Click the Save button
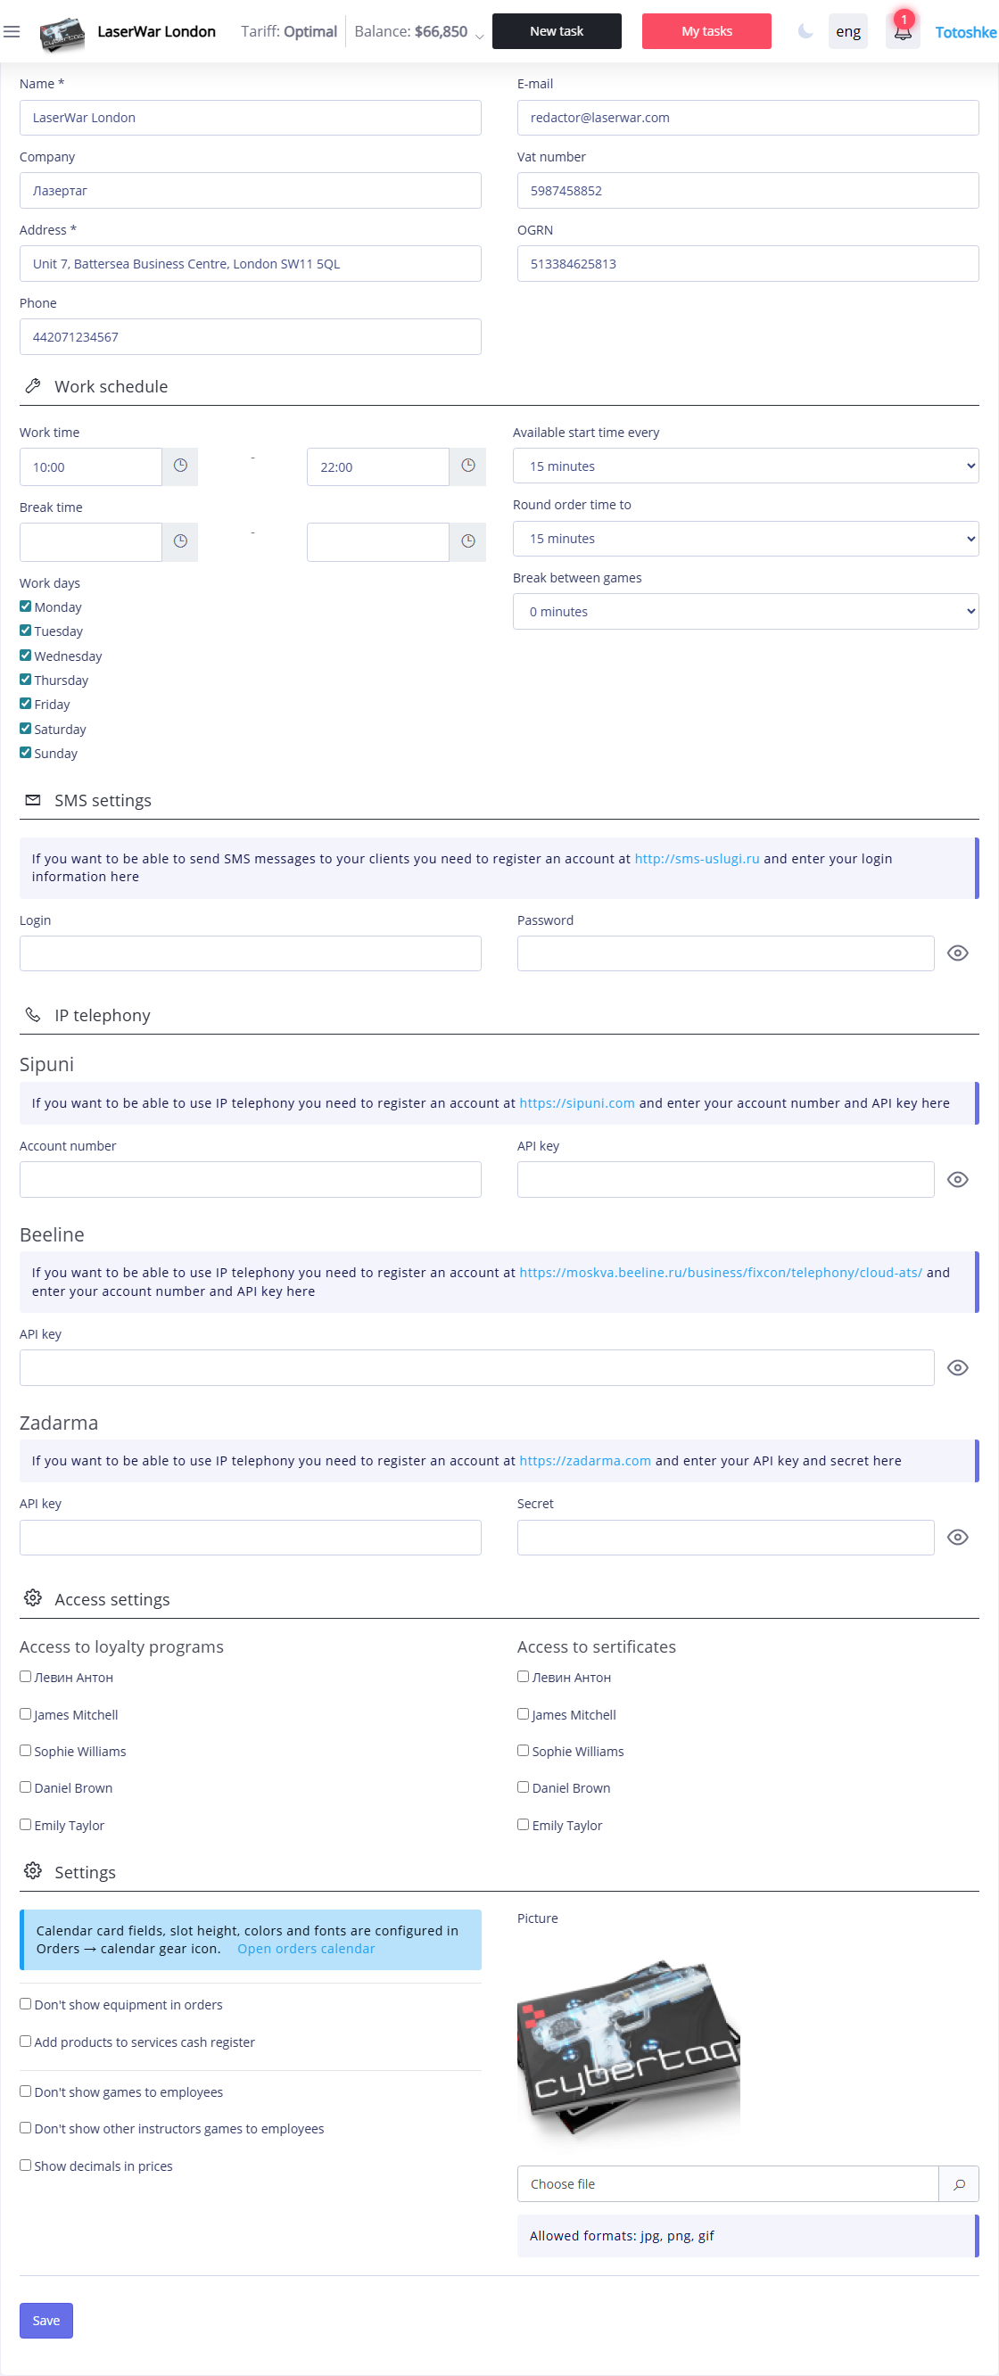Screen dimensions: 999x2376 click(x=46, y=2320)
